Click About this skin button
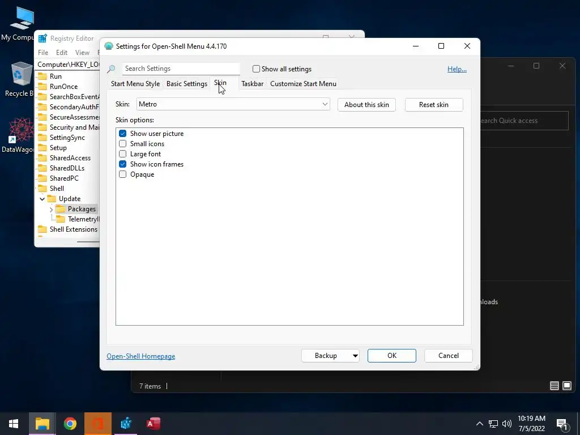Viewport: 580px width, 435px height. tap(366, 105)
